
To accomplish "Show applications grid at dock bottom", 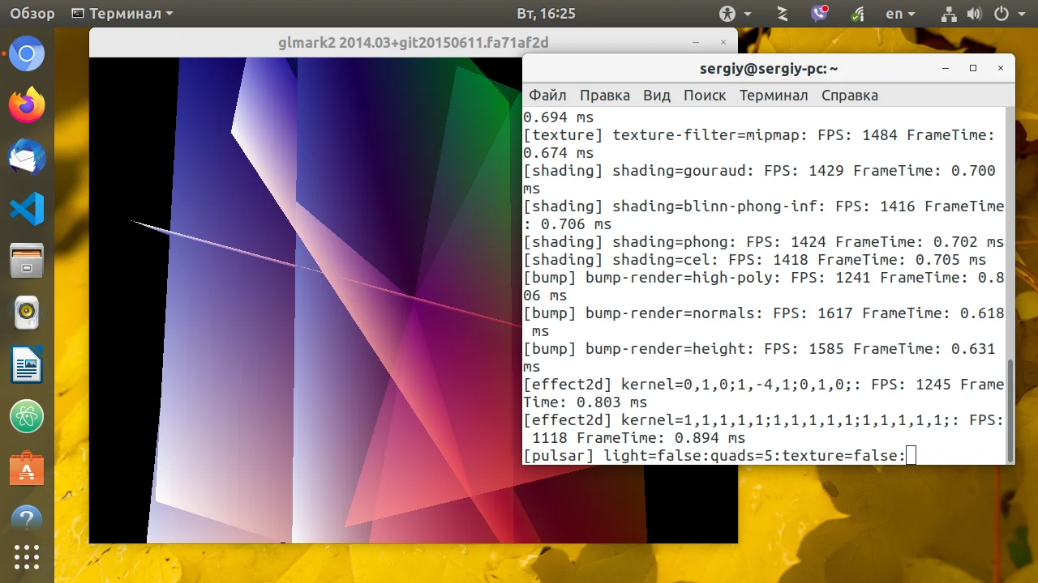I will tap(27, 558).
